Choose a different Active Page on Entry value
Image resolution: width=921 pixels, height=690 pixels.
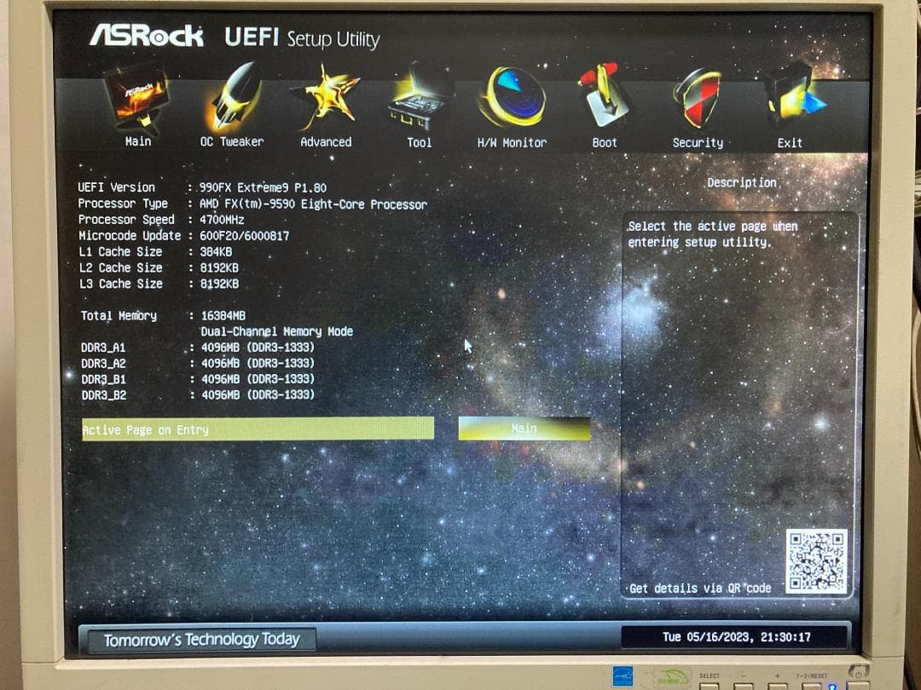524,428
